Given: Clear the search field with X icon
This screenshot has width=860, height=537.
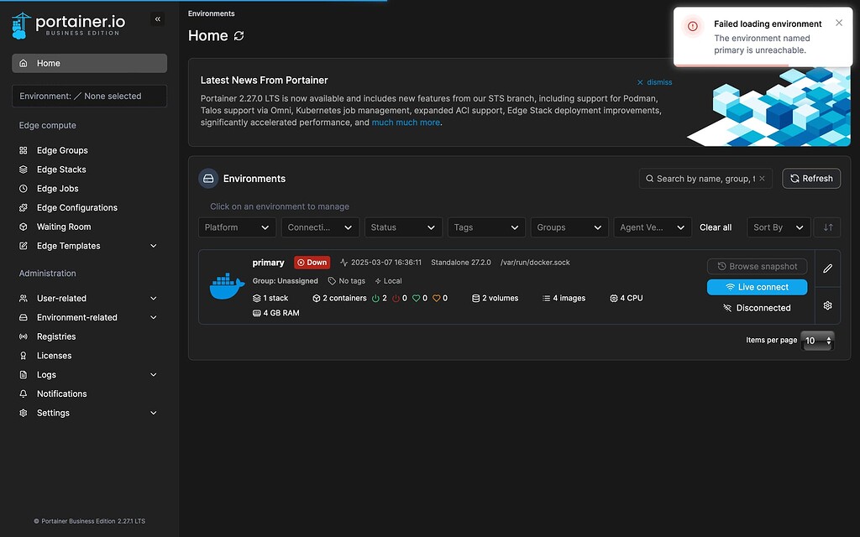Looking at the screenshot, I should pos(761,179).
